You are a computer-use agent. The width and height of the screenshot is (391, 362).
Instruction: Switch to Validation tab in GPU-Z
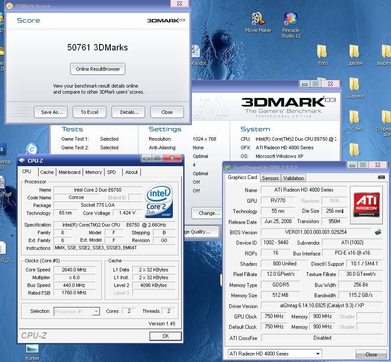click(294, 178)
